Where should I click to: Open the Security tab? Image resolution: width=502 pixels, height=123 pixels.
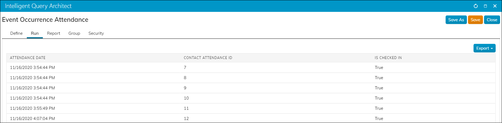pos(96,33)
